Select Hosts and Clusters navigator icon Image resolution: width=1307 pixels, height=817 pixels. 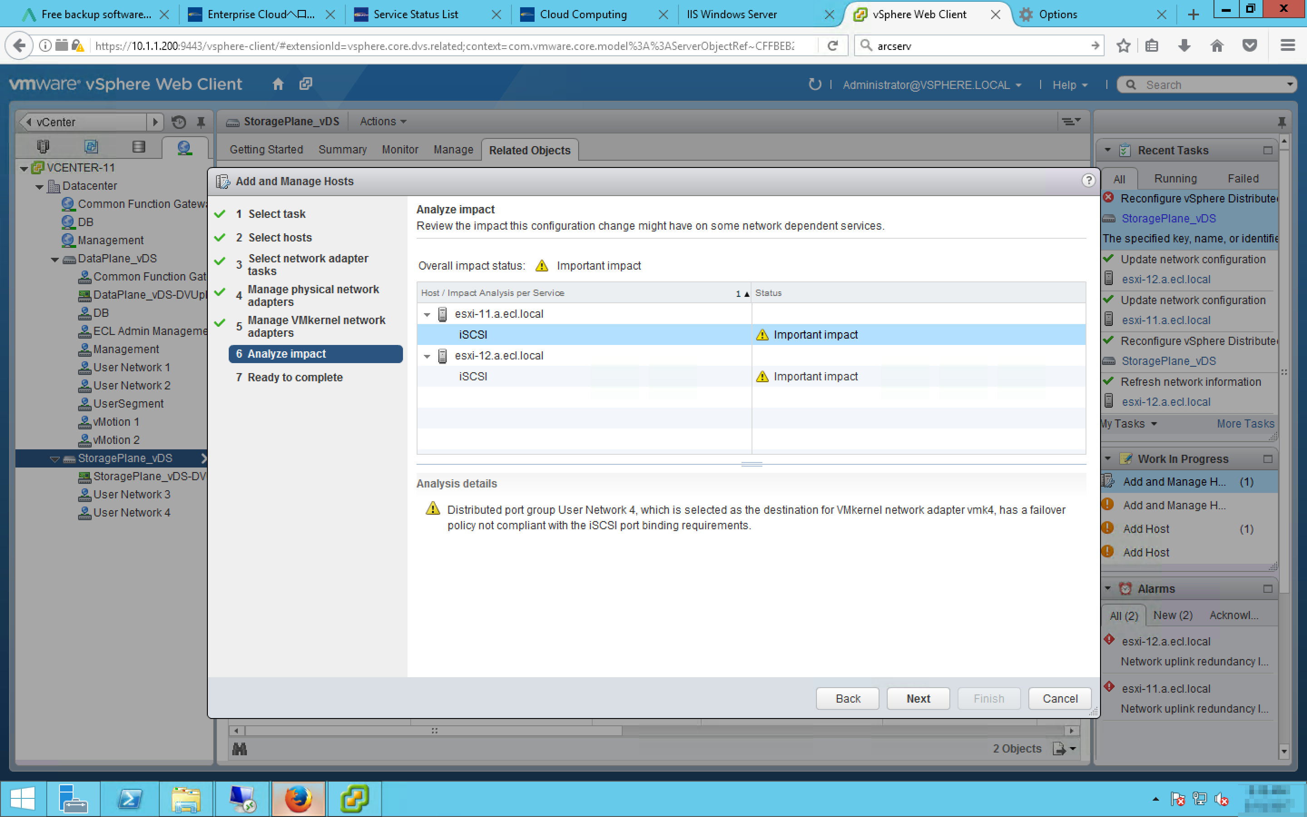click(x=43, y=147)
